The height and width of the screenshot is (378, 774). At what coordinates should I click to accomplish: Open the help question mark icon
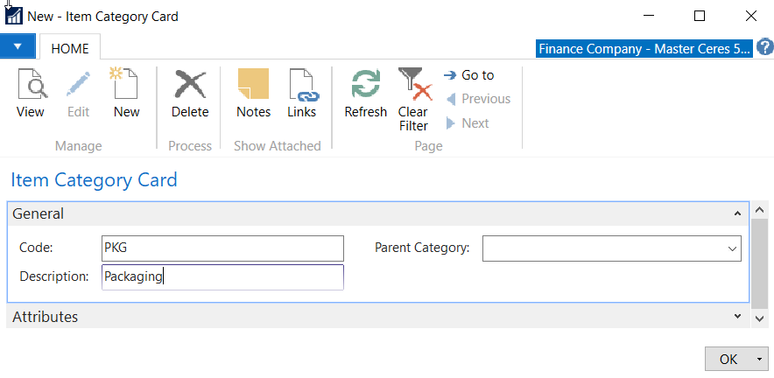(764, 47)
